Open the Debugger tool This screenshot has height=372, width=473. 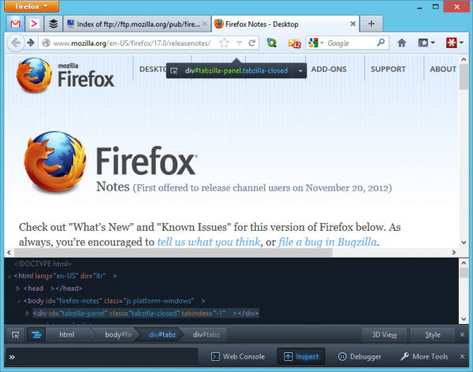tap(359, 356)
